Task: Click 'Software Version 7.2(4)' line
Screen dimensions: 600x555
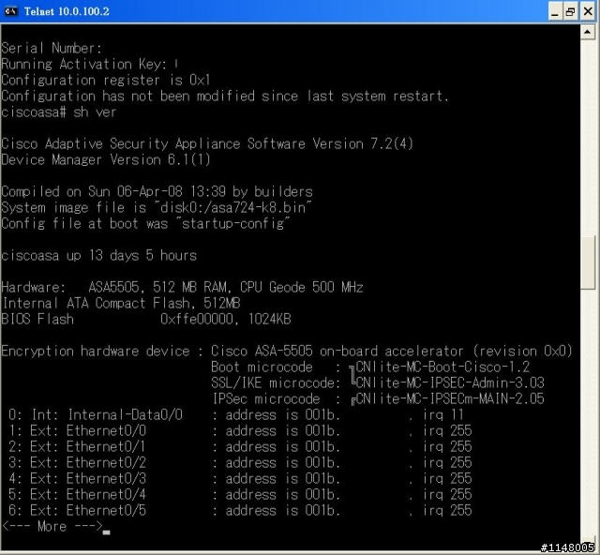Action: tap(207, 144)
